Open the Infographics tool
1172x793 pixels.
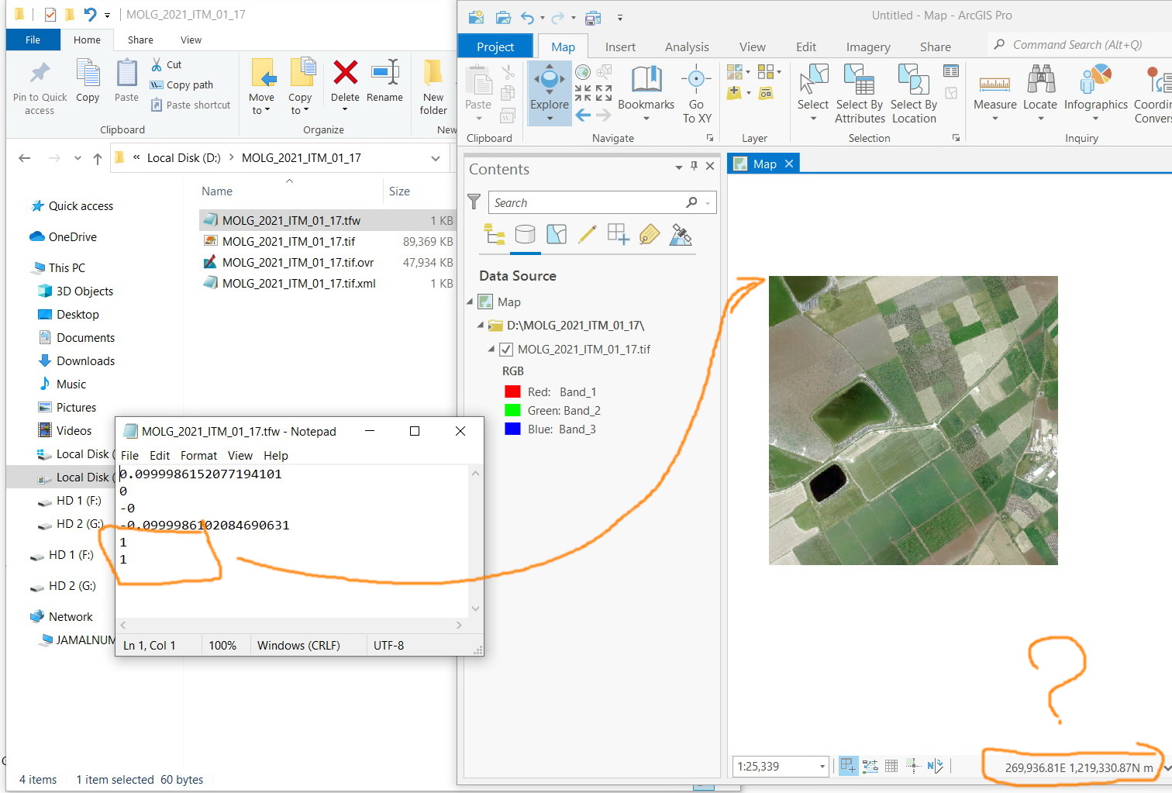1095,93
